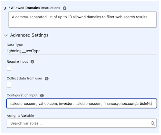161x135 pixels.
Task: Click the search magnifier in Assign a Variable
Action: [x=153, y=123]
